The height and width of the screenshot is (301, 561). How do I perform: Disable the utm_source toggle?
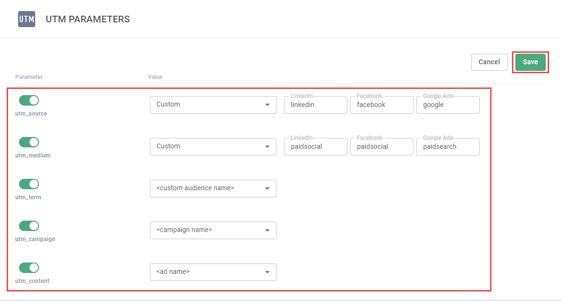pos(29,100)
